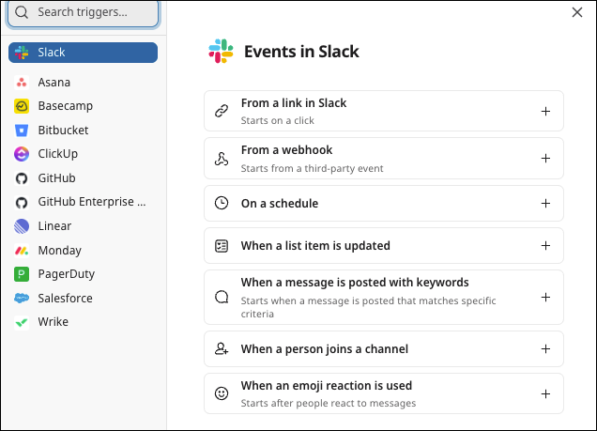
Task: Select the Salesforce label in the sidebar
Action: click(65, 298)
